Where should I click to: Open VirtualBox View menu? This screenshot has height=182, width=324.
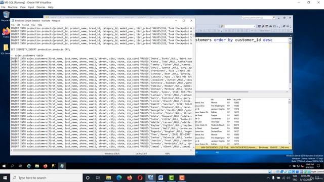23,7
